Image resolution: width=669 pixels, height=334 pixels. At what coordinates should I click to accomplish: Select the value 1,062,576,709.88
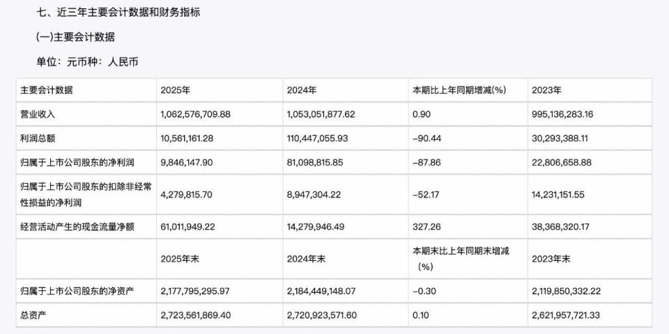click(205, 113)
